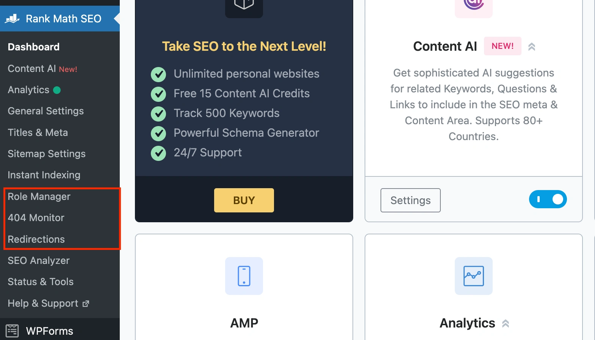Click the AMP mobile phone icon
This screenshot has width=595, height=340.
(x=244, y=276)
